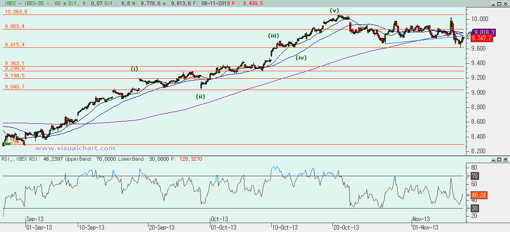Click the 10-Oct-13 date on time axis

tap(285, 227)
